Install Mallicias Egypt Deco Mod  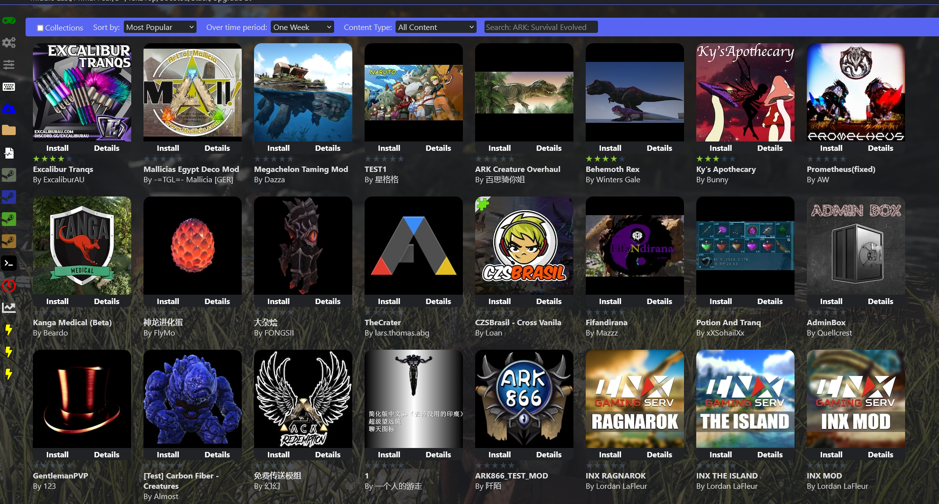168,148
